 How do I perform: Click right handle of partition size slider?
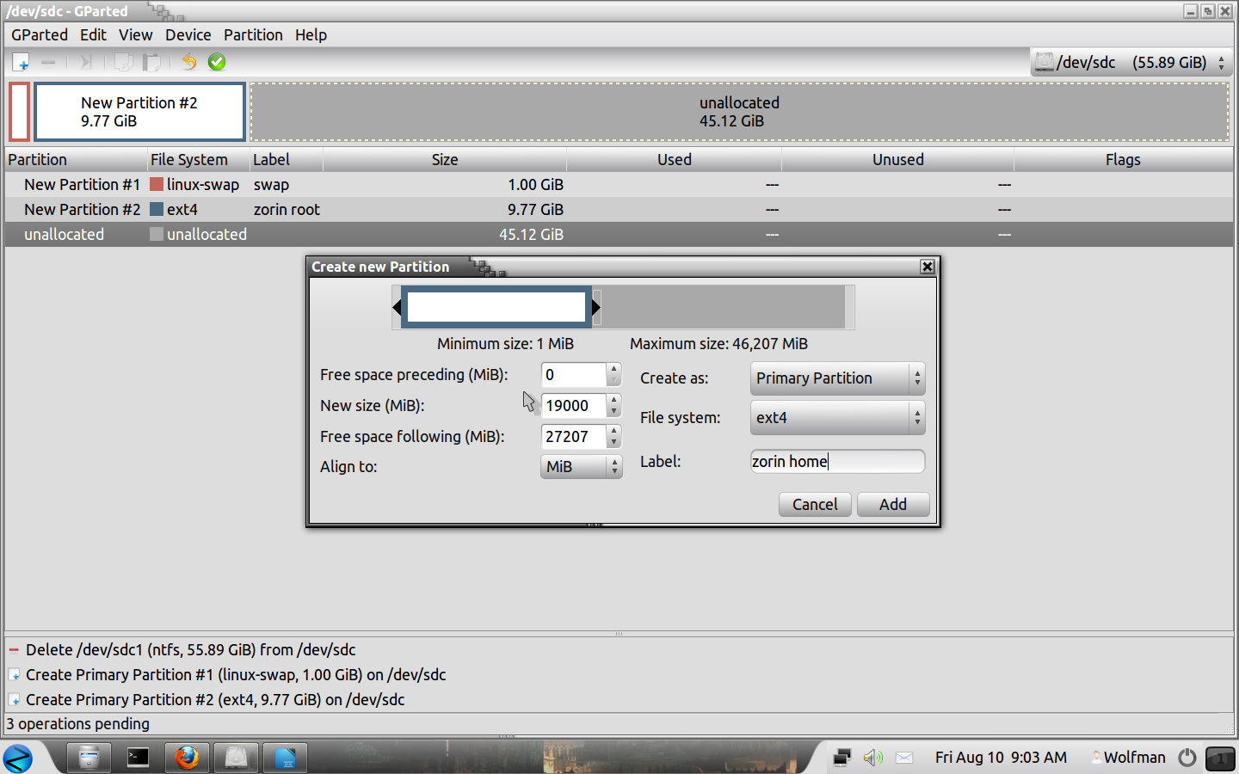pyautogui.click(x=595, y=307)
